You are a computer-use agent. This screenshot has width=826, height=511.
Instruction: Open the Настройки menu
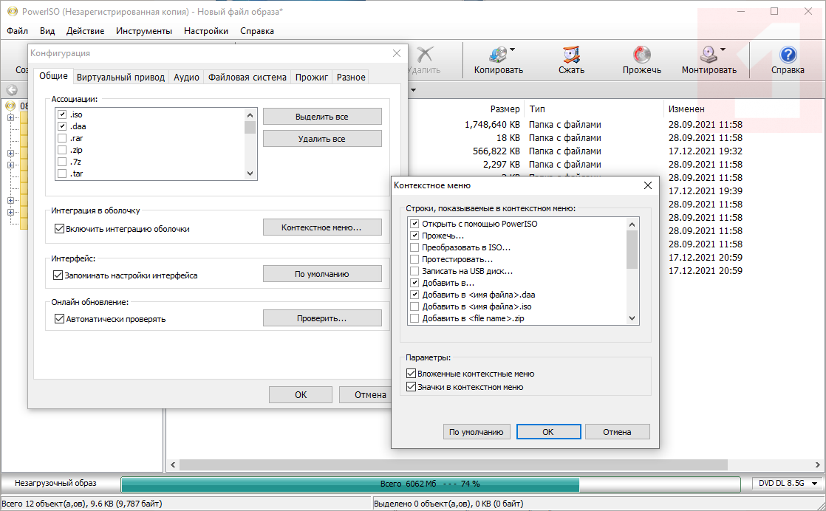(206, 31)
